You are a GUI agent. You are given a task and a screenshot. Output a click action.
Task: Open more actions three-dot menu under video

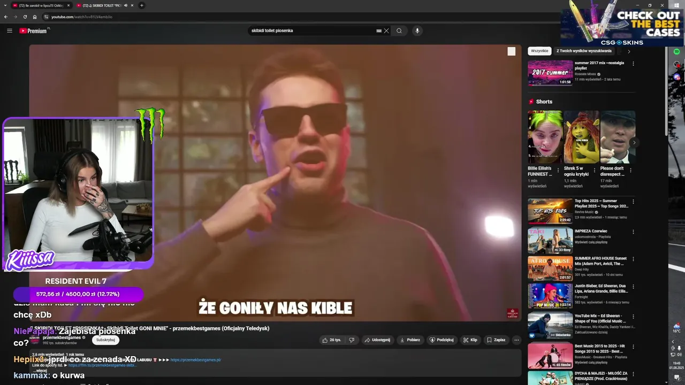(516, 340)
